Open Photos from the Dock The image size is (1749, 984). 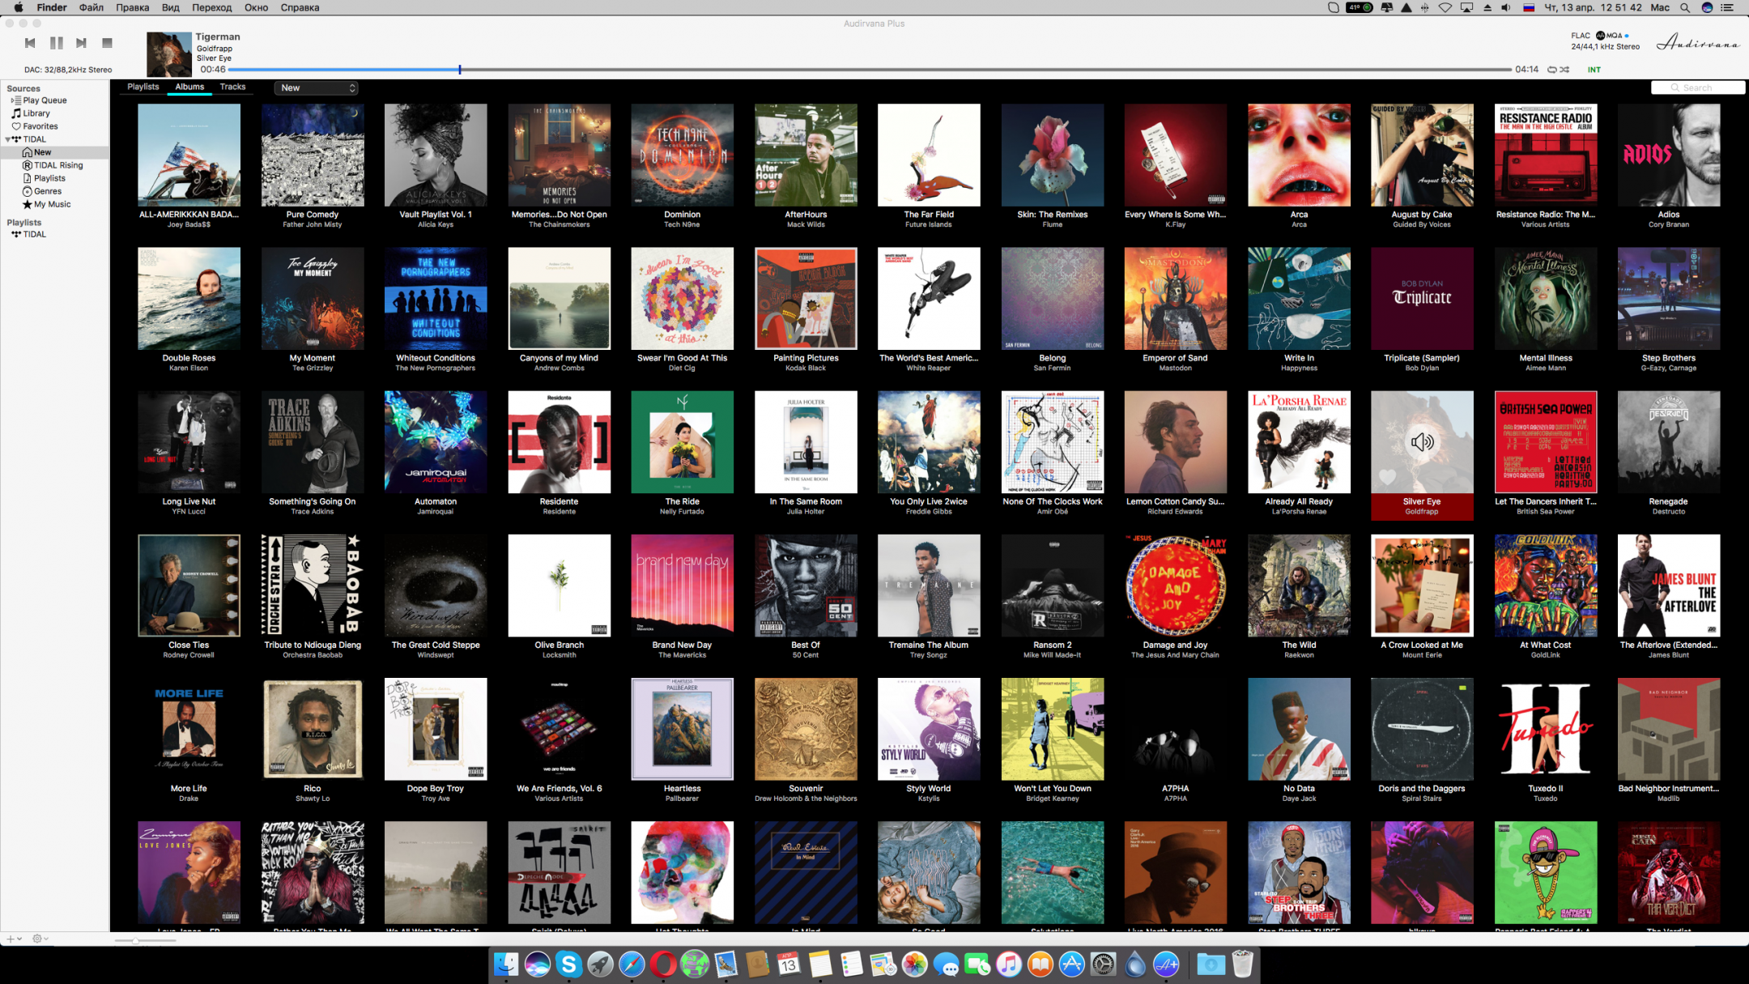(915, 964)
